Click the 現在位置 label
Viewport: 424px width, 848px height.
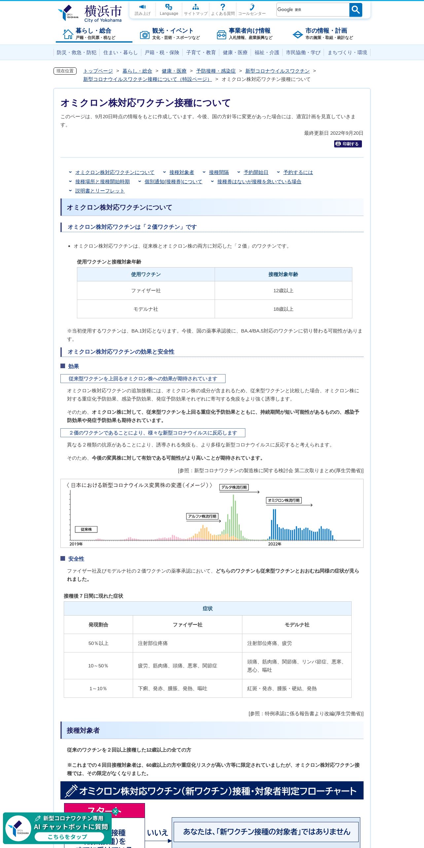[x=65, y=71]
